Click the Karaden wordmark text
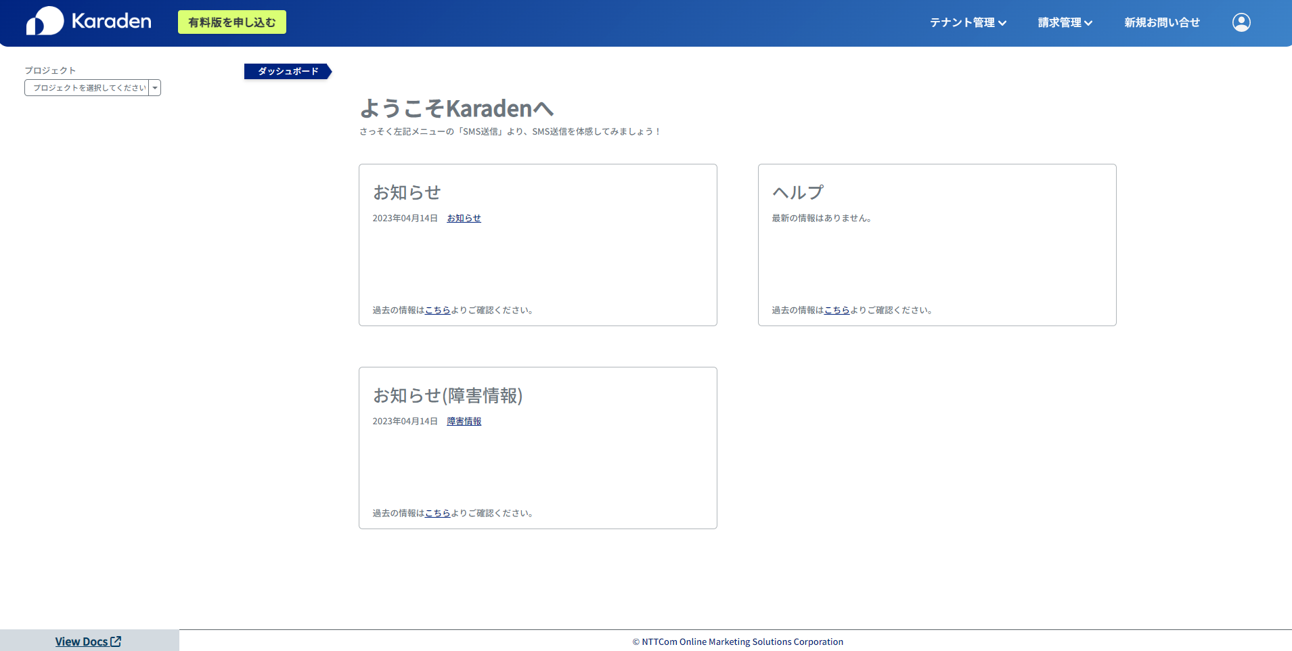Screen dimensions: 1292x651 coord(112,21)
